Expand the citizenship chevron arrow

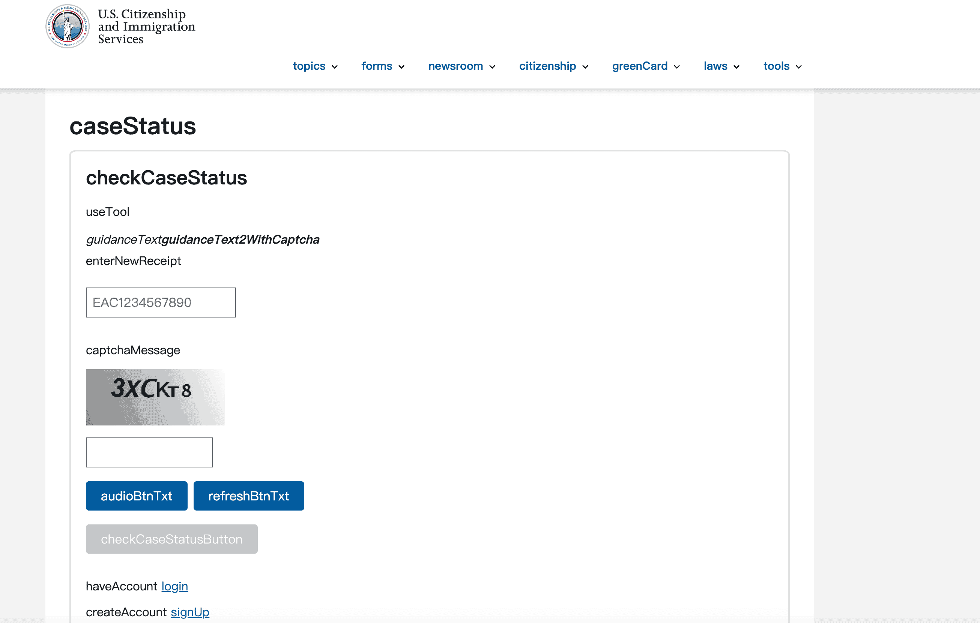[x=586, y=67]
